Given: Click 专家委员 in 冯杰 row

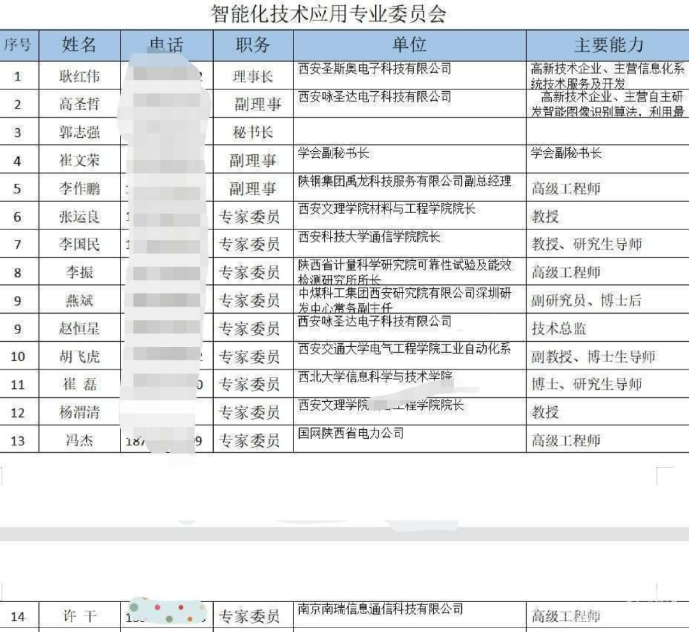Looking at the screenshot, I should point(249,441).
